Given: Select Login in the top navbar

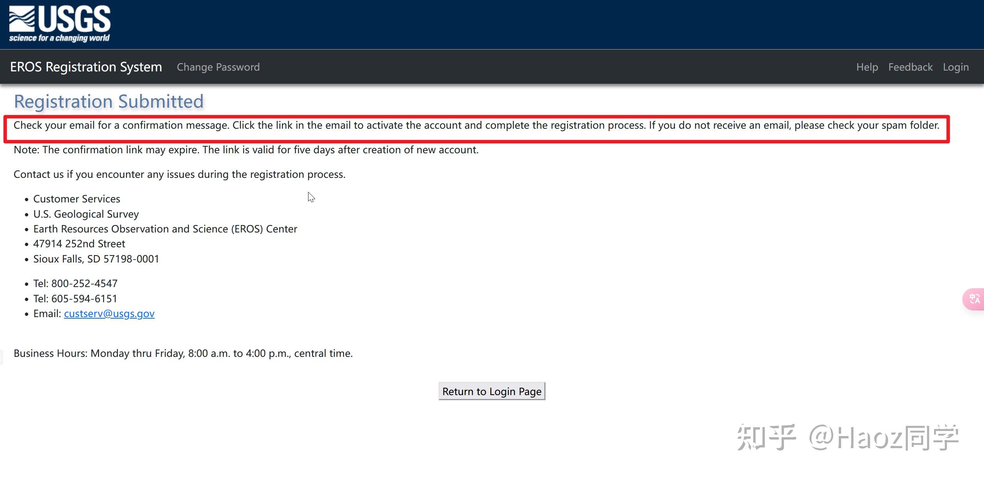Looking at the screenshot, I should click(x=955, y=67).
